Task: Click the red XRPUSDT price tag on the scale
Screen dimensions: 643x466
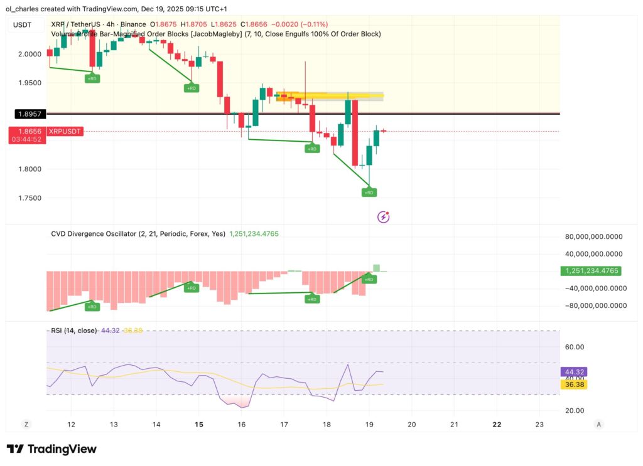Action: coord(65,131)
